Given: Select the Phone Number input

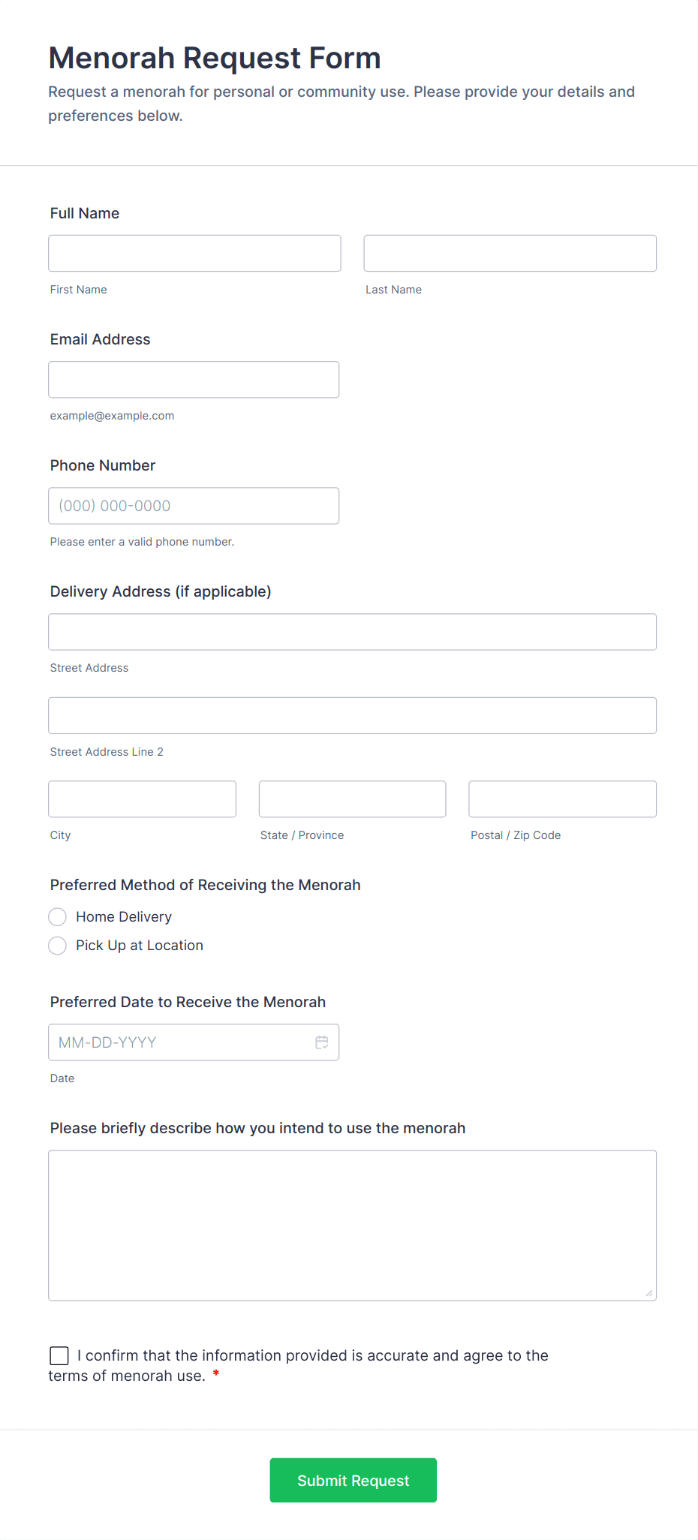Looking at the screenshot, I should point(194,506).
